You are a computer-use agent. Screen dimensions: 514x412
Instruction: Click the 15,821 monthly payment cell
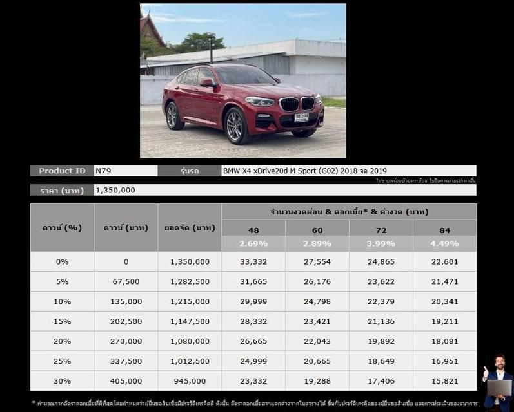[445, 381]
